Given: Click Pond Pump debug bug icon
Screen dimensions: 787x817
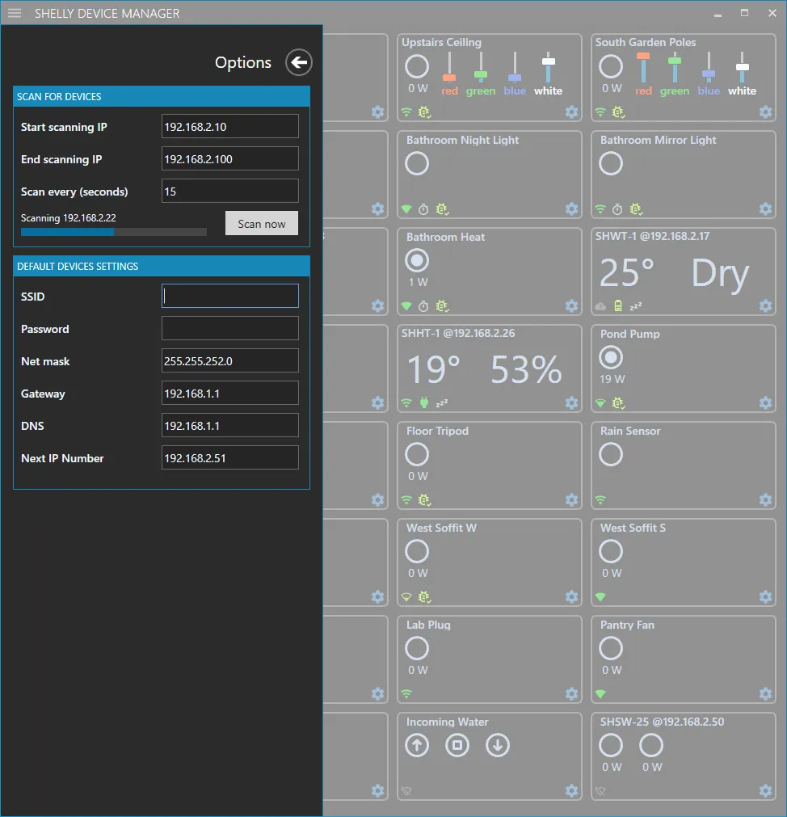Looking at the screenshot, I should pyautogui.click(x=618, y=402).
